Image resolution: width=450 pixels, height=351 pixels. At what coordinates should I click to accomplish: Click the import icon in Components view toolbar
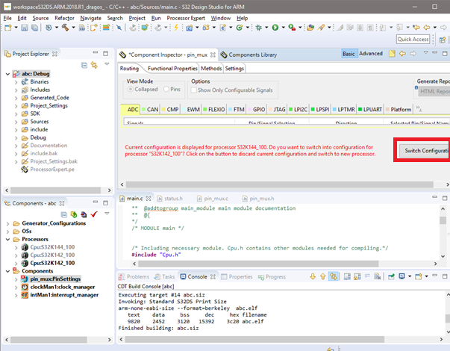pos(84,214)
